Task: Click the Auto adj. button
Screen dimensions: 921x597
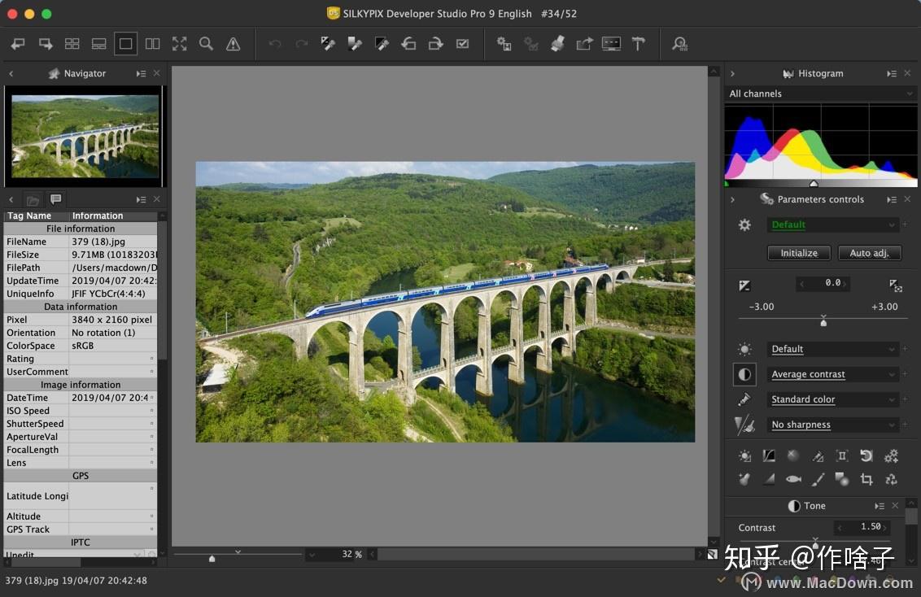Action: click(x=869, y=252)
